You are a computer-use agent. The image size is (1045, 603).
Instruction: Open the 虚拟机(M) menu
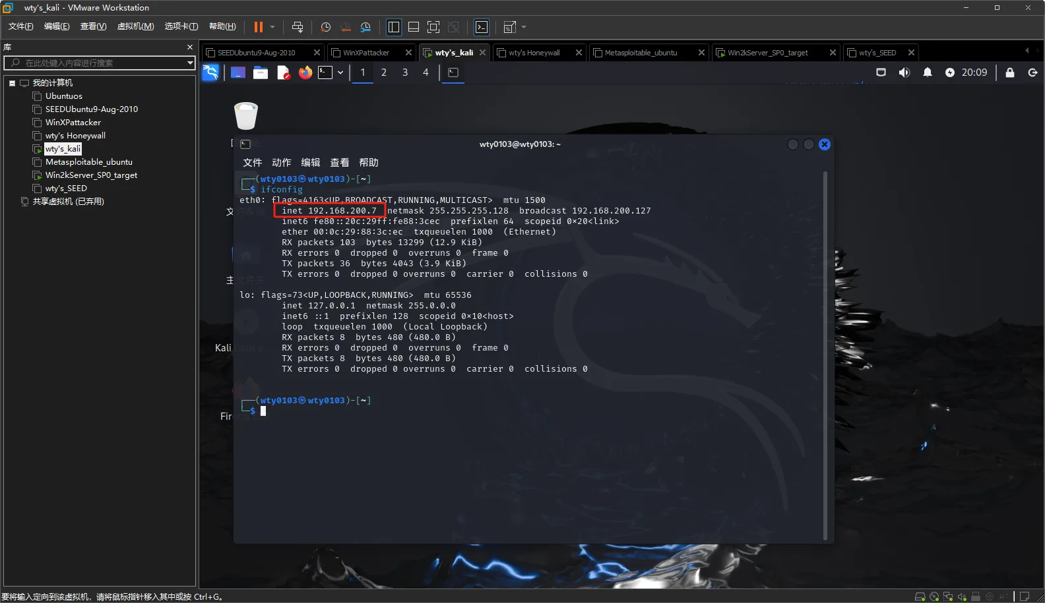(x=135, y=26)
